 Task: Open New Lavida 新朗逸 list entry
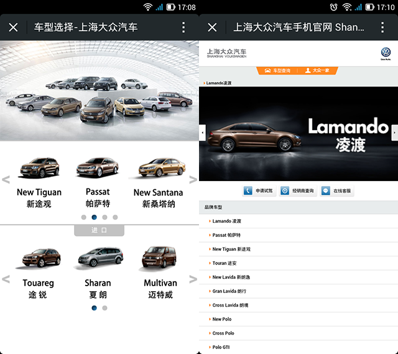click(x=298, y=277)
